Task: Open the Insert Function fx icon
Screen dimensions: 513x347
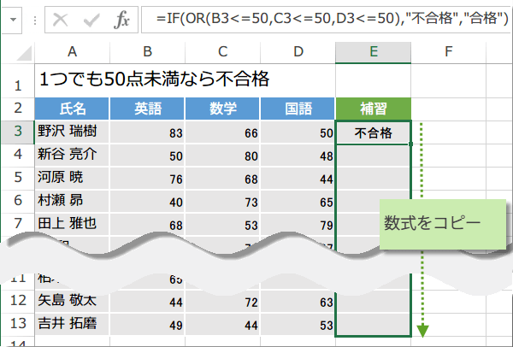Action: click(x=121, y=20)
